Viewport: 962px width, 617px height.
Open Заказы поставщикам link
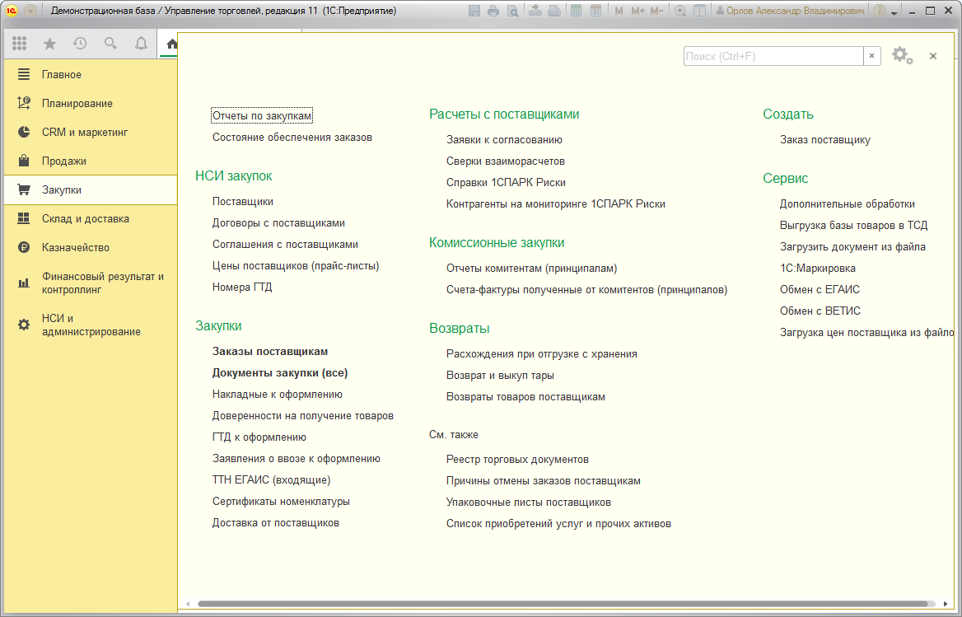click(270, 352)
